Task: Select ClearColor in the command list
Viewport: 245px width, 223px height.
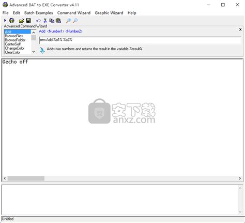Action: tap(18, 52)
